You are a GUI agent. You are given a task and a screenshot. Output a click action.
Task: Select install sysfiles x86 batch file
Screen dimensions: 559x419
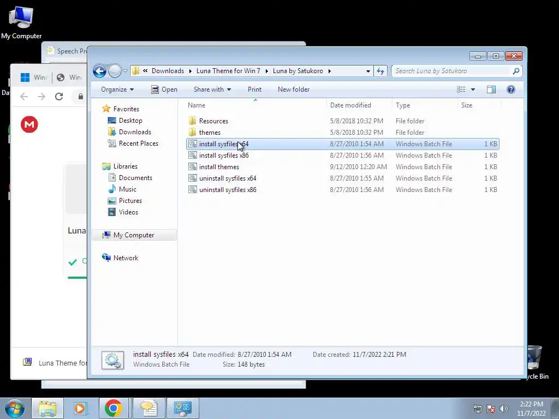coord(224,155)
